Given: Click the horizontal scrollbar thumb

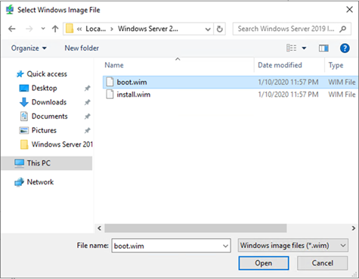Looking at the screenshot, I should point(196,228).
